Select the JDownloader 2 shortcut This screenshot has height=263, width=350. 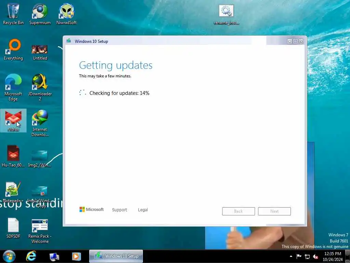click(x=40, y=87)
